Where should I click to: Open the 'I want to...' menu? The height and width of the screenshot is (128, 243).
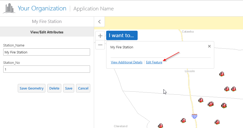coord(122,36)
